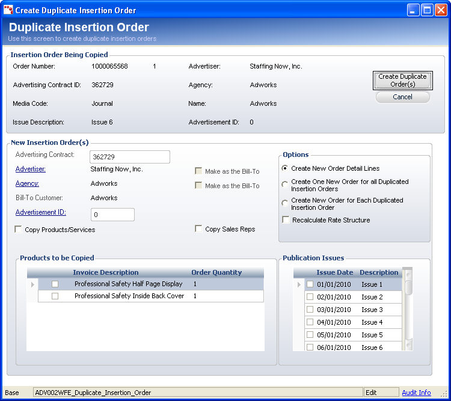Viewport: 451px width, 401px height.
Task: Click the Create Duplicate Order(s) button
Action: pos(402,81)
